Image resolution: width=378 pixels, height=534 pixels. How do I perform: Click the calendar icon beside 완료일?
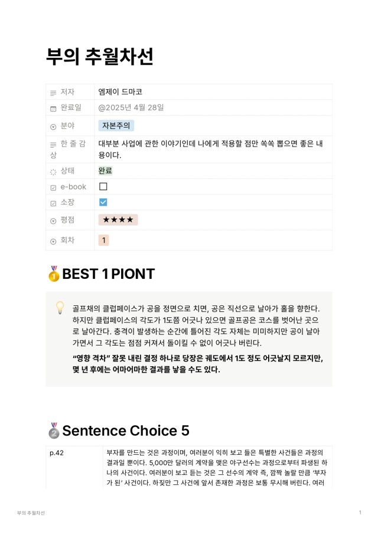tap(53, 109)
